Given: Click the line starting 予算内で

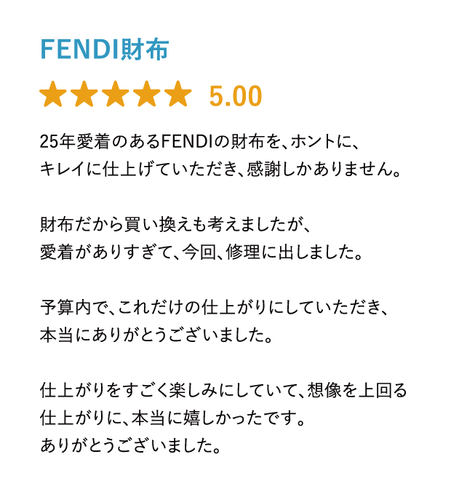Looking at the screenshot, I should click(214, 307).
